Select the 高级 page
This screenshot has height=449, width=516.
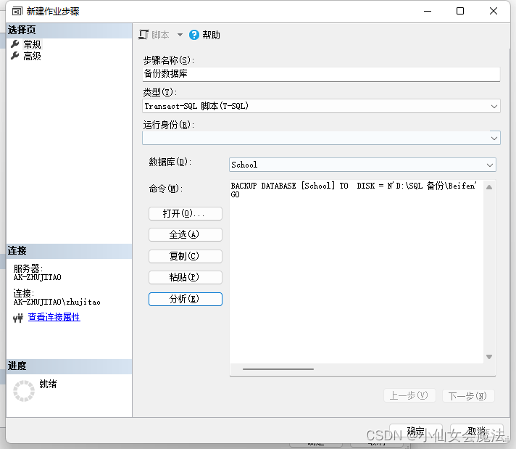32,56
